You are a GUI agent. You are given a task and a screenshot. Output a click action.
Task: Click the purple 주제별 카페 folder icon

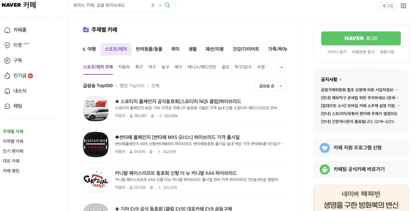coord(86,29)
